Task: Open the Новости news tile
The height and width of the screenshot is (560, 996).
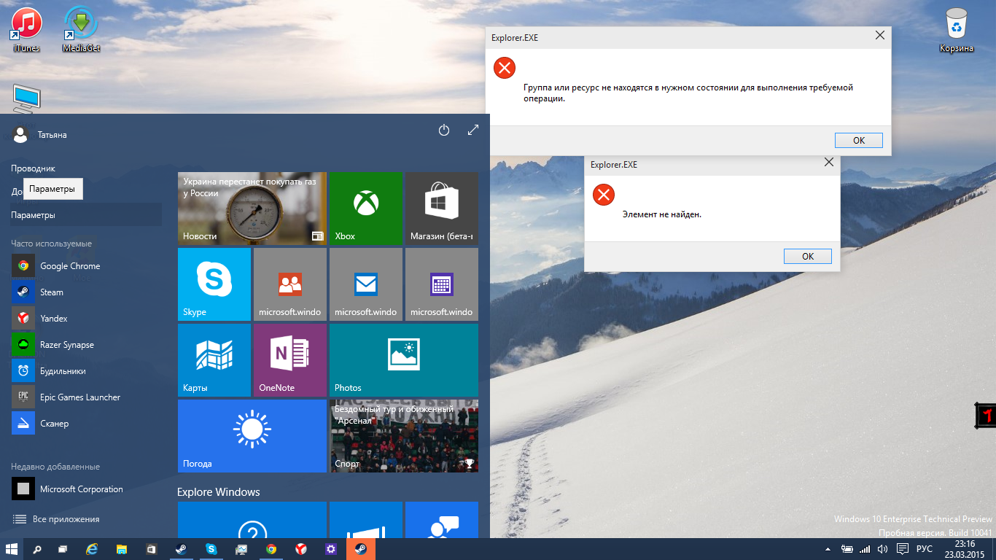Action: [x=252, y=209]
